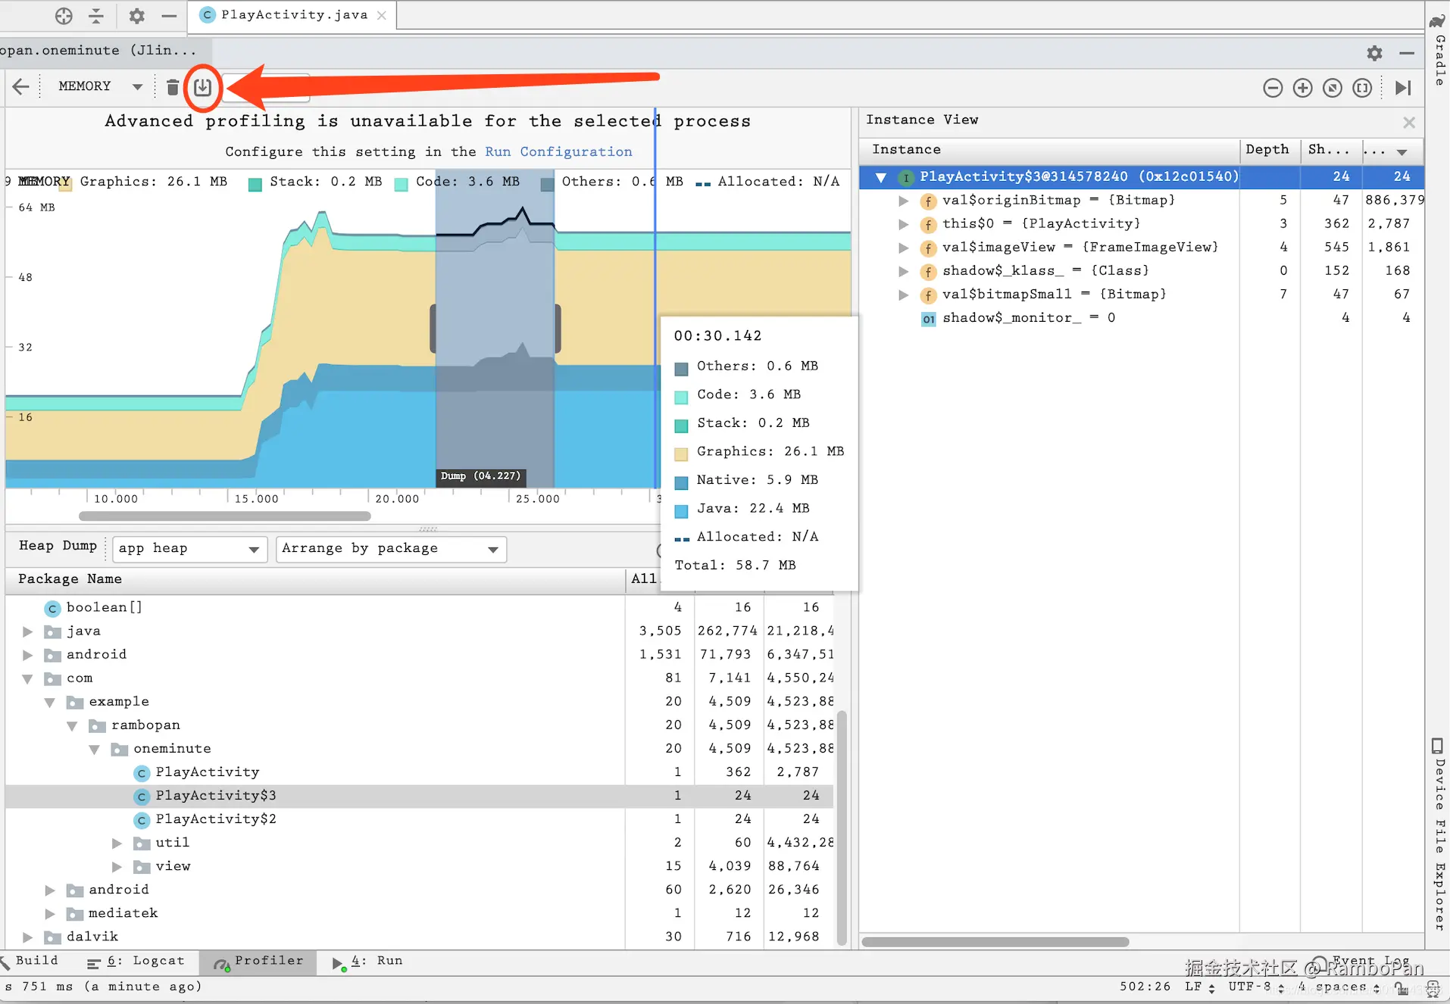
Task: Expand the util package folder
Action: (117, 843)
